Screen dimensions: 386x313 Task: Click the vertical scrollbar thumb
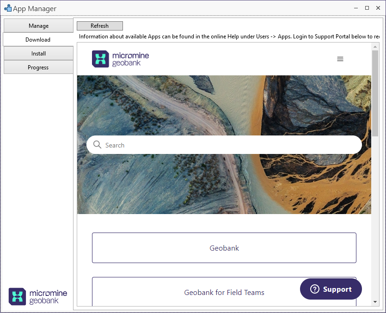[x=375, y=93]
